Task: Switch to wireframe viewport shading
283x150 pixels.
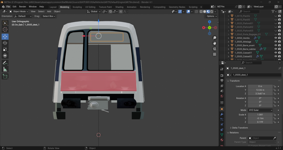Action: pyautogui.click(x=201, y=12)
